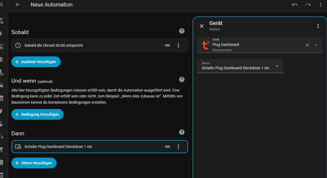Open the 06:00 trigger row's three-dot menu
The height and width of the screenshot is (178, 327).
178,45
